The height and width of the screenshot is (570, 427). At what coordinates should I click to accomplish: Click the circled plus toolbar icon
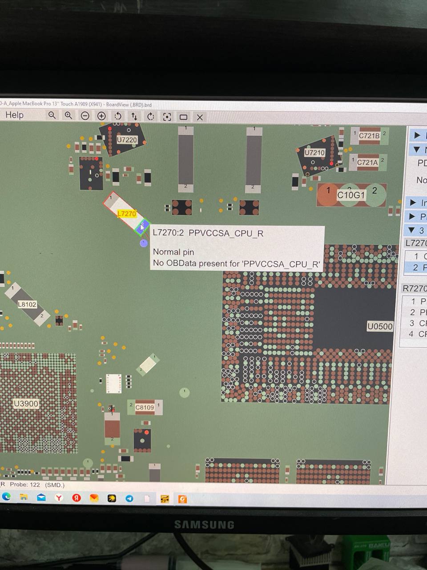click(x=101, y=116)
